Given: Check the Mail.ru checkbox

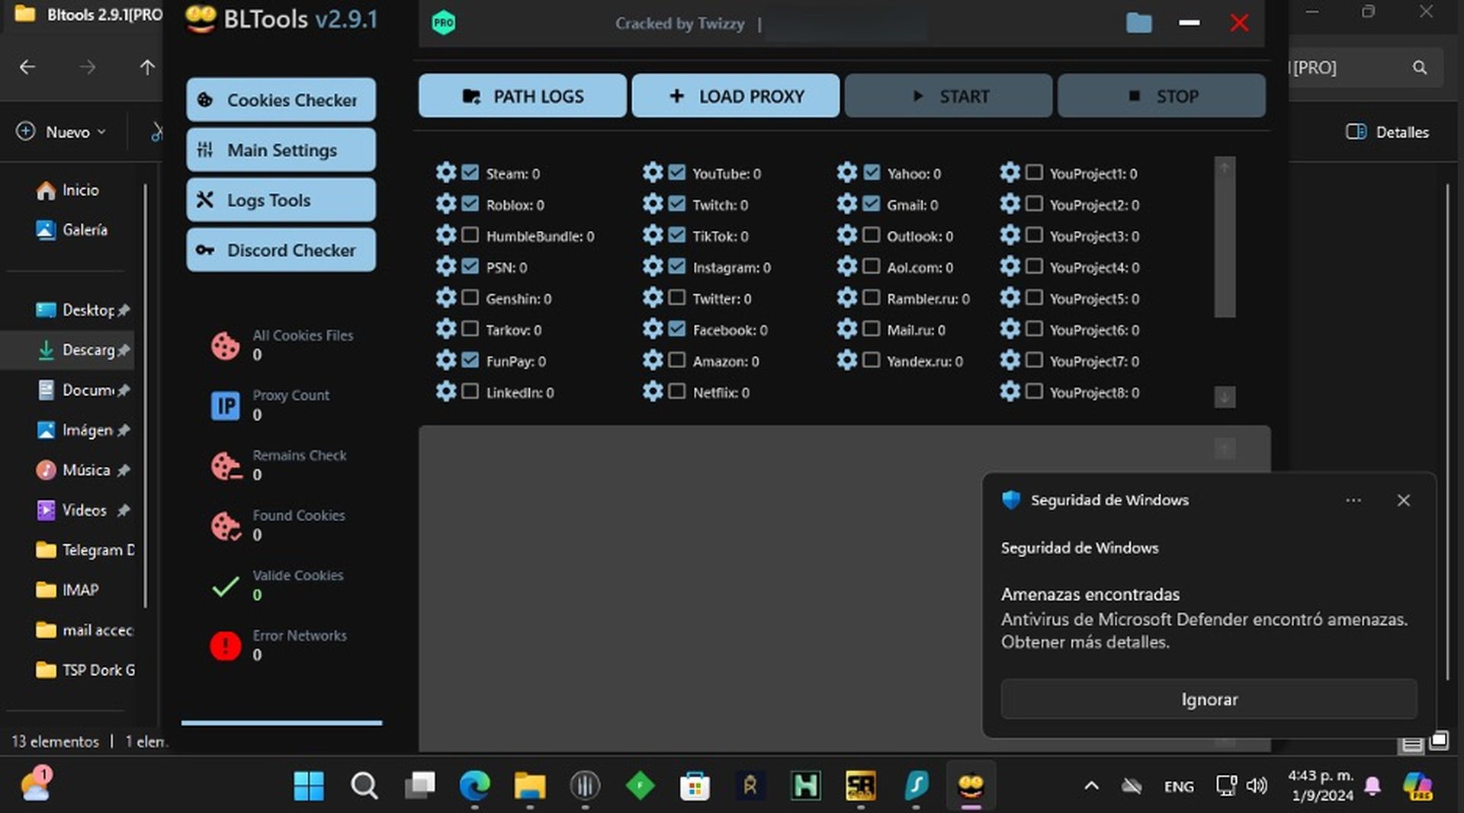Looking at the screenshot, I should pyautogui.click(x=872, y=329).
